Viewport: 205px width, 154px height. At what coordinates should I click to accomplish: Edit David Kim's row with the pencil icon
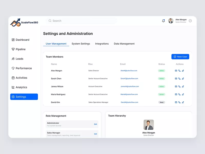[183, 102]
